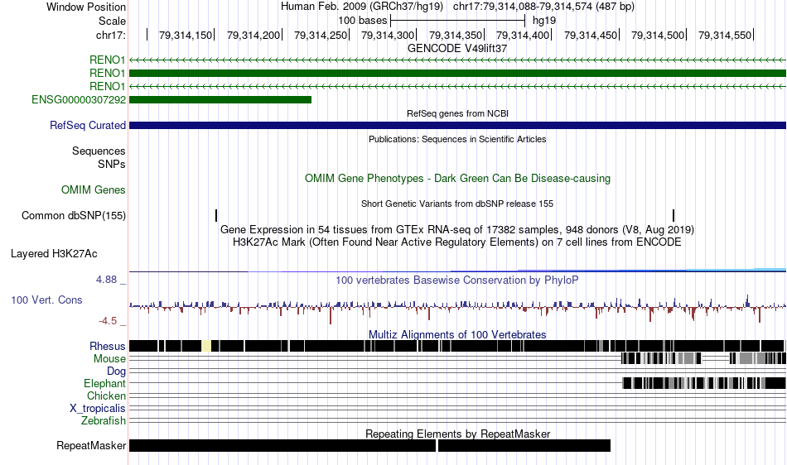Viewport: 787px width, 465px height.
Task: Click the right RepeatMasker black block
Action: pos(524,445)
